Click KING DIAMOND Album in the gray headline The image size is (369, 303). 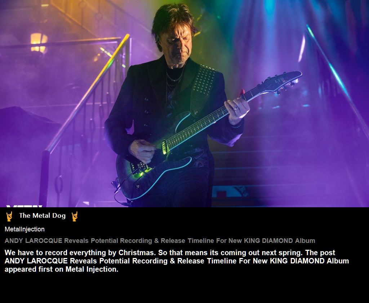click(280, 241)
